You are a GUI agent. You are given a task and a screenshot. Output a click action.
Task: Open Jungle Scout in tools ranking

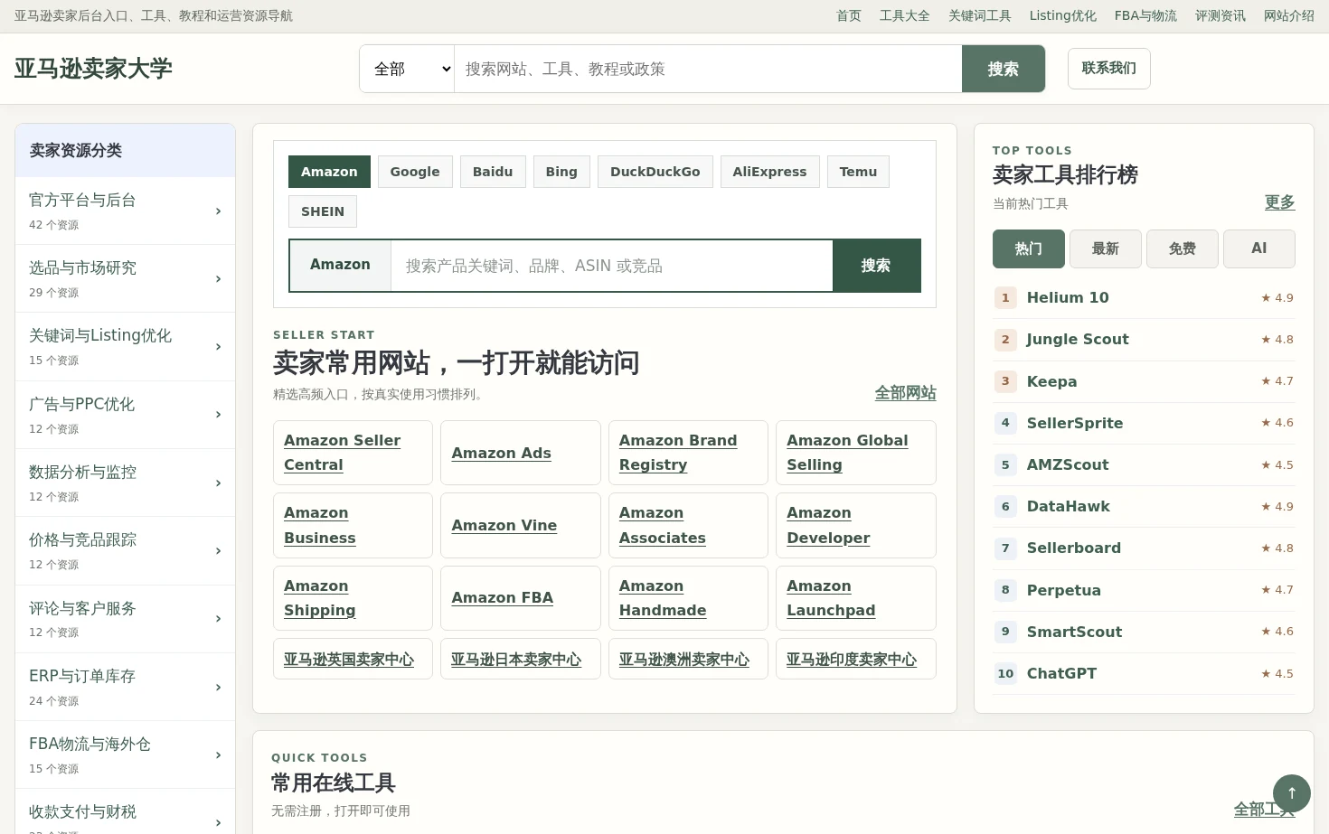pos(1144,340)
